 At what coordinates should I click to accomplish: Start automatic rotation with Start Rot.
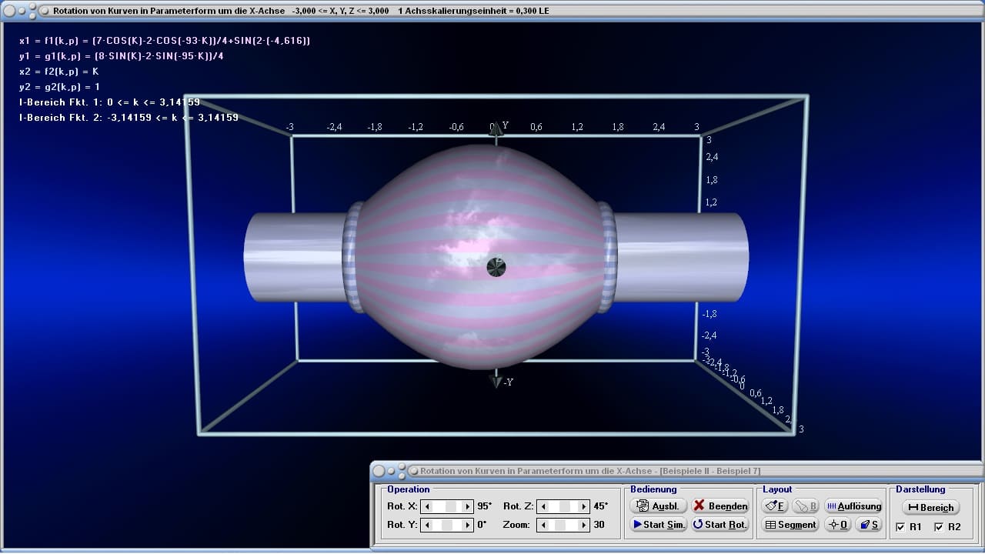[720, 524]
